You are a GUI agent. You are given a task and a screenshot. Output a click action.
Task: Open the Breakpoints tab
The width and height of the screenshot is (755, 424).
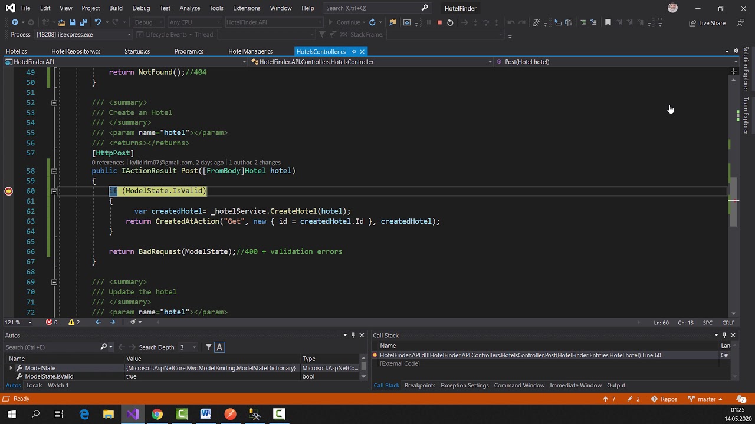[419, 385]
